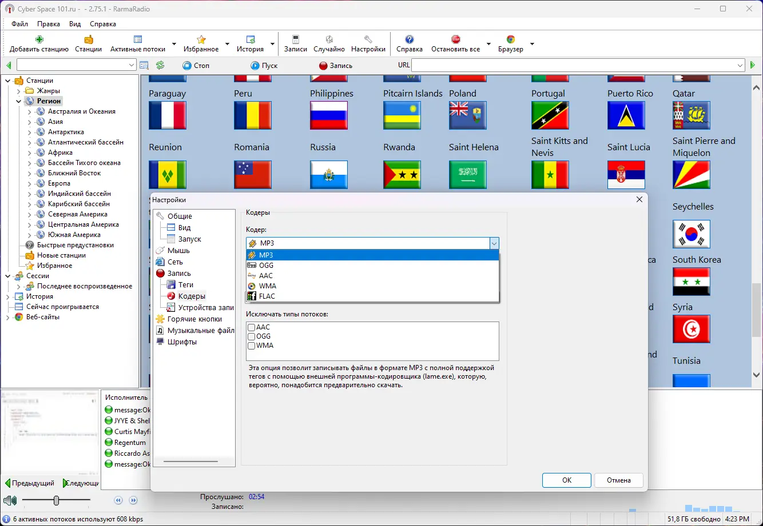Open the История toolbar dropdown arrow
The height and width of the screenshot is (526, 763).
[x=272, y=44]
